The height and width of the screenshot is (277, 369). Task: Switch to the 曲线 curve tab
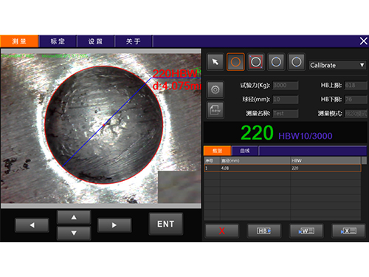click(x=245, y=151)
